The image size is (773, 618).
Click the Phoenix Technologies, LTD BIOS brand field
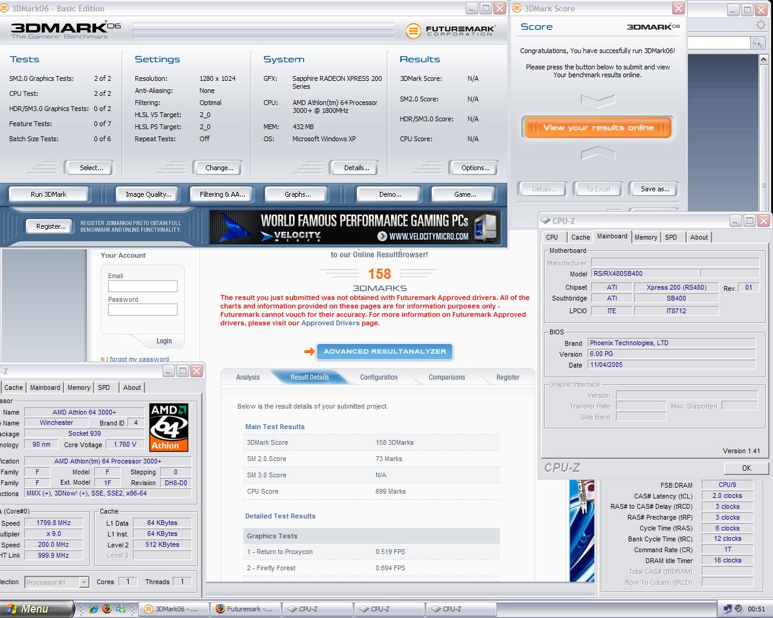[672, 343]
